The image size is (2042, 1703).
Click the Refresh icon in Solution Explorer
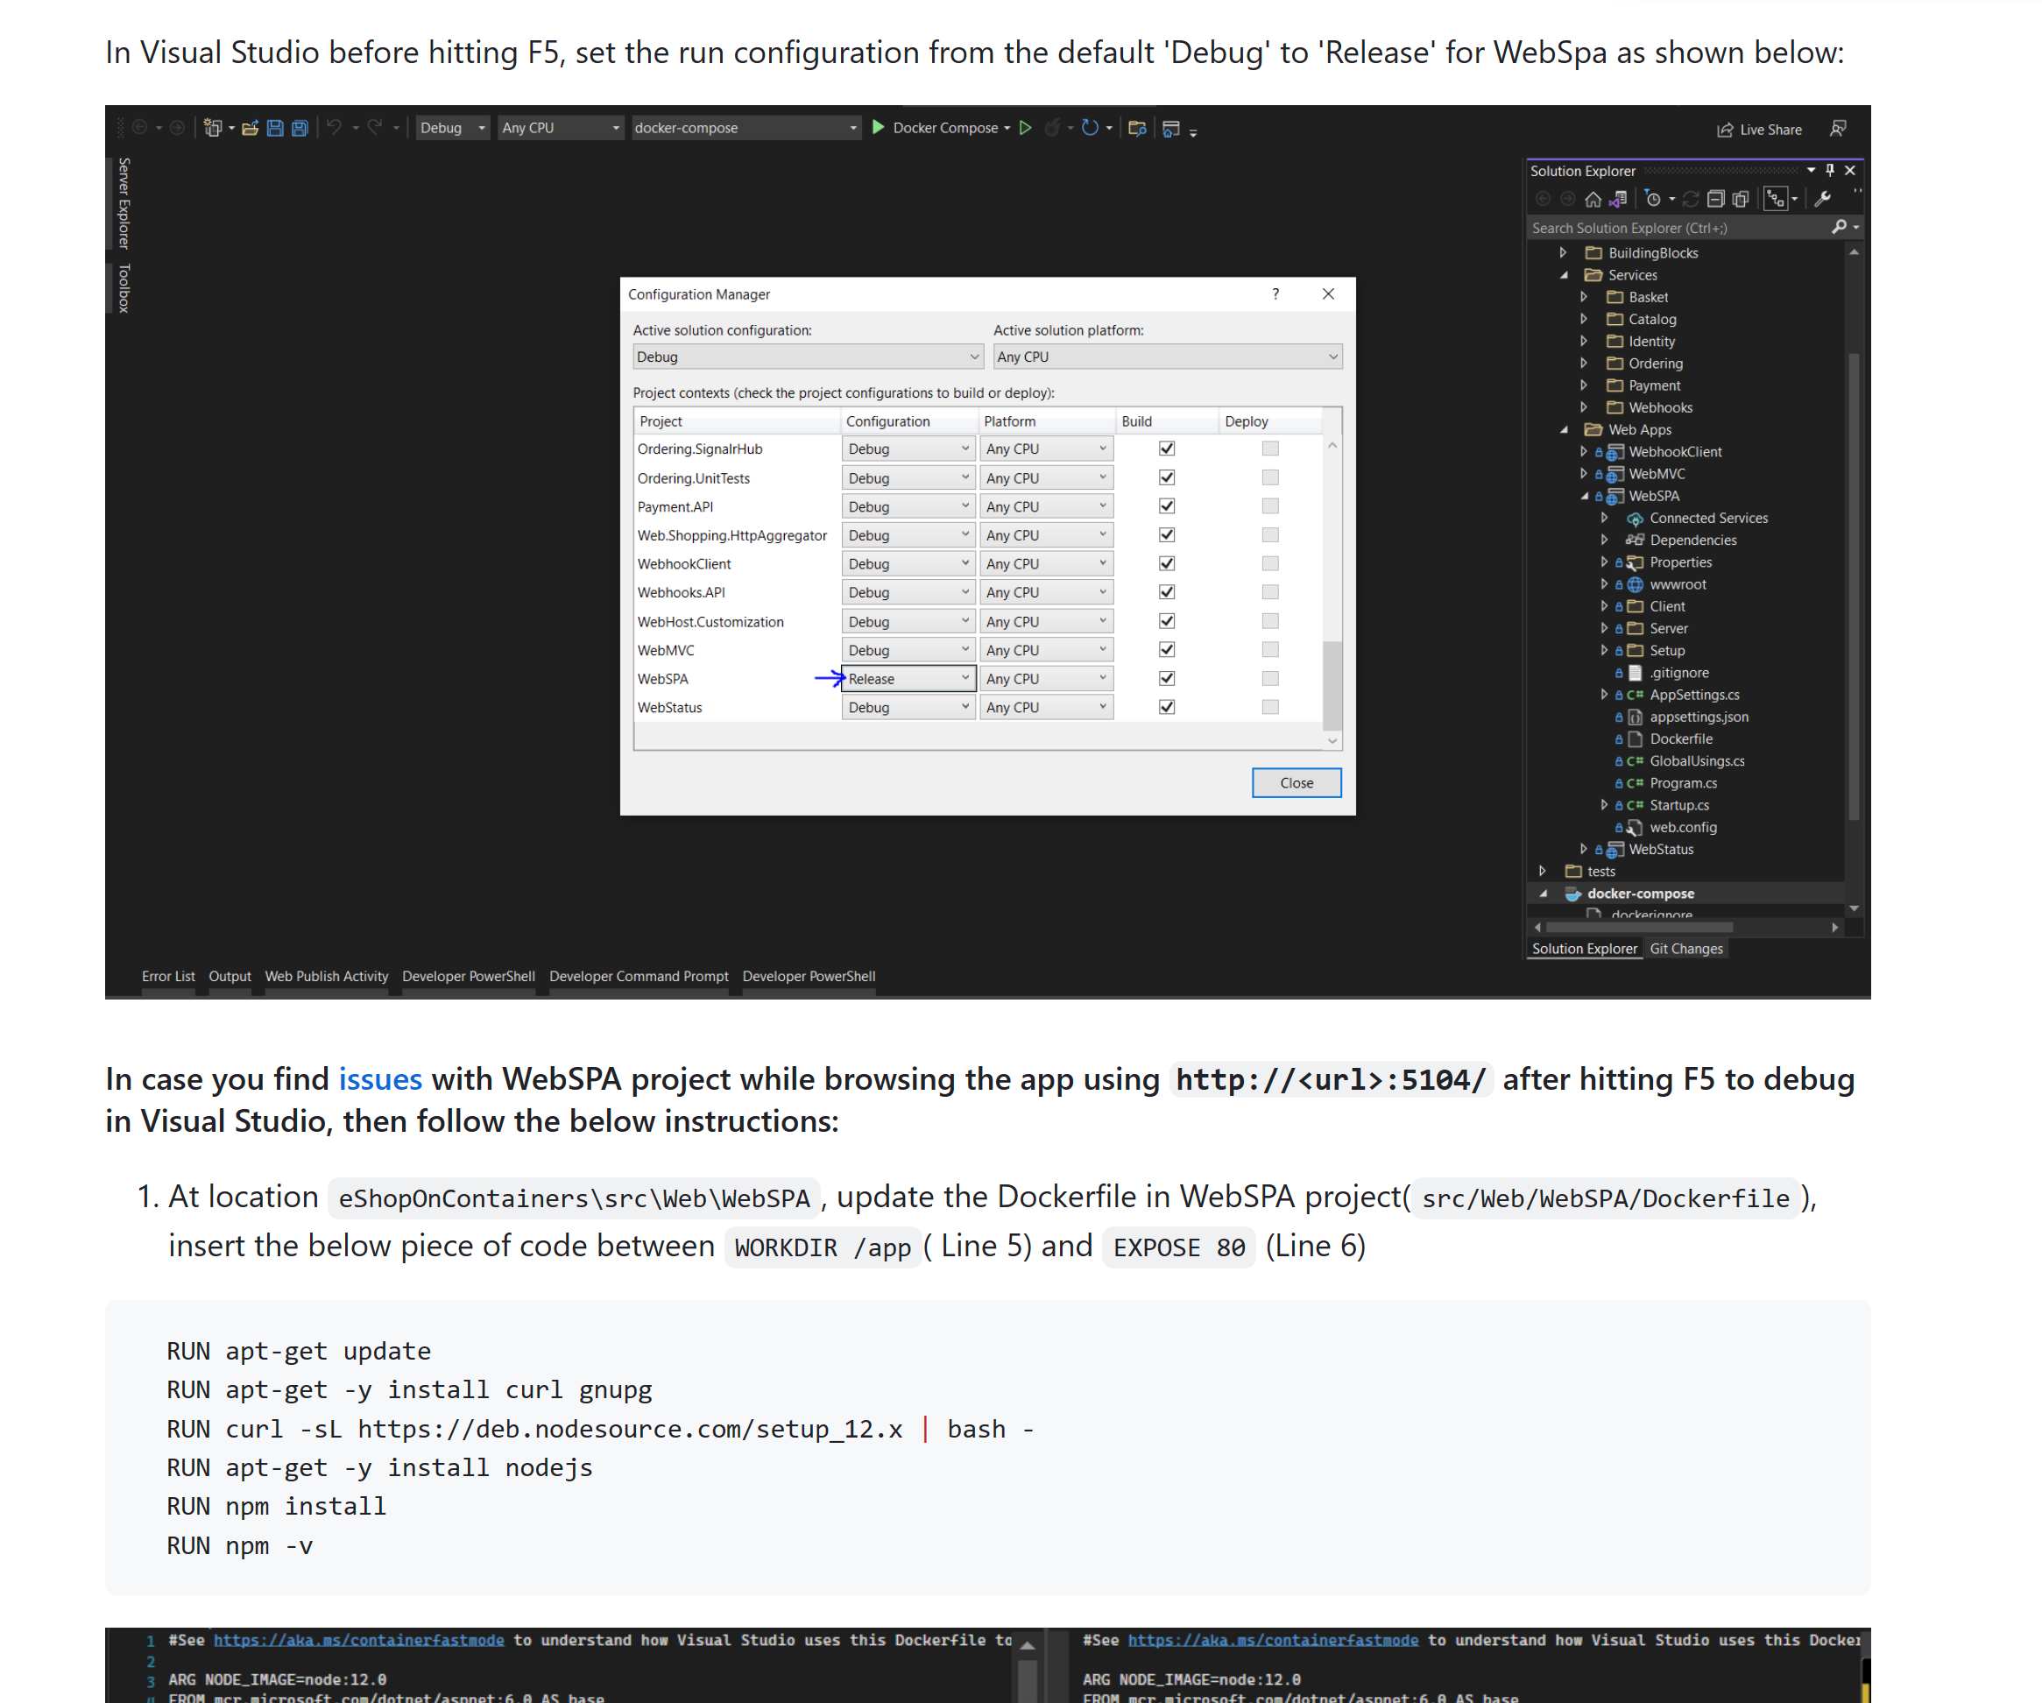[1691, 200]
